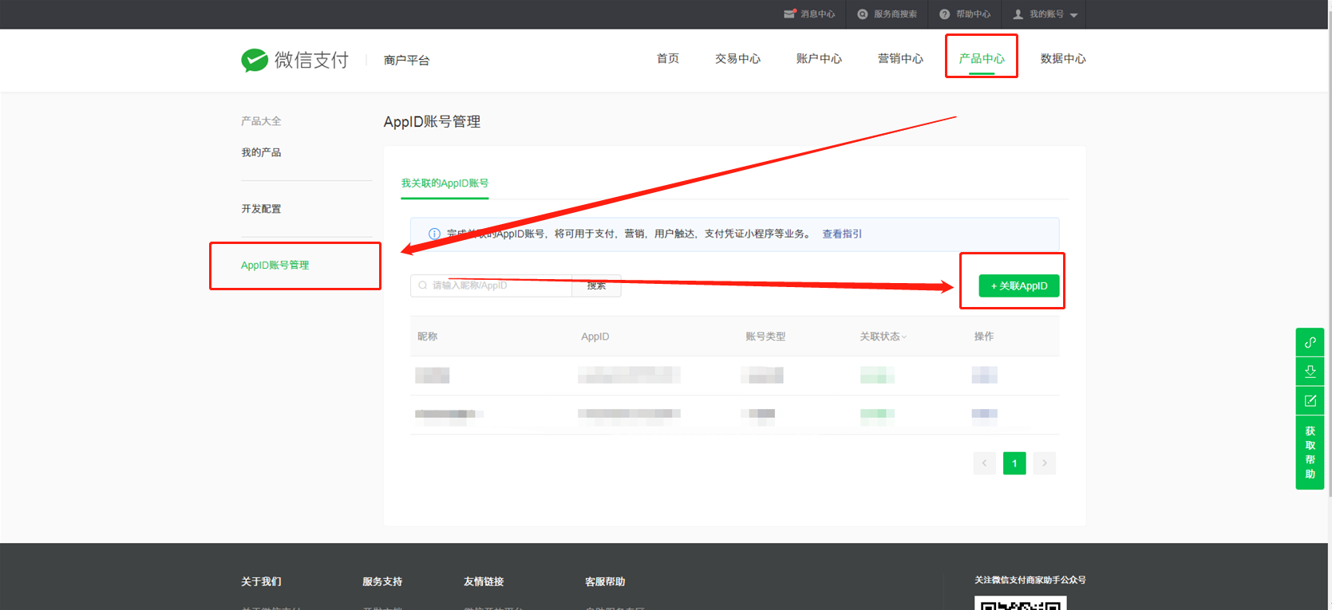Select AppID账号管理 in the sidebar
Viewport: 1332px width, 610px height.
tap(275, 266)
